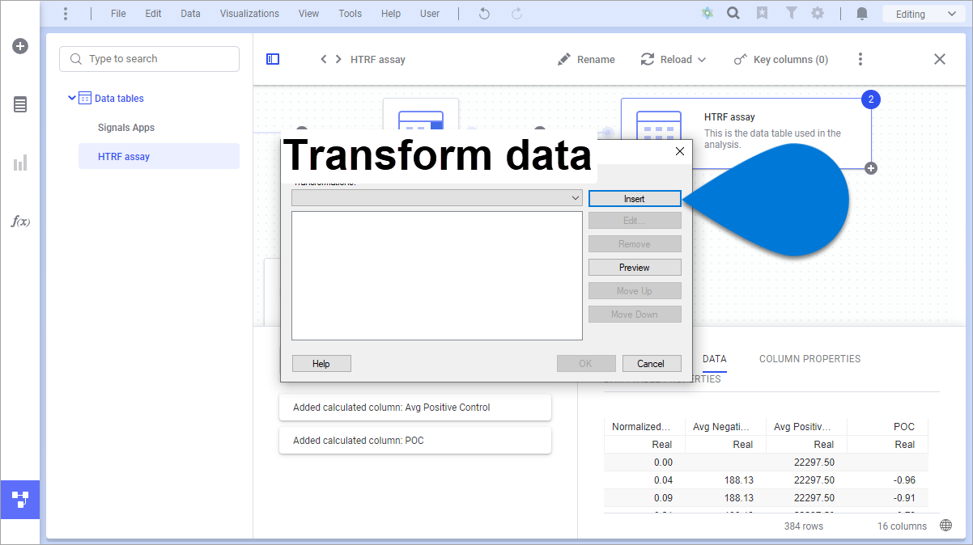Click the Cancel button in dialog

click(651, 364)
